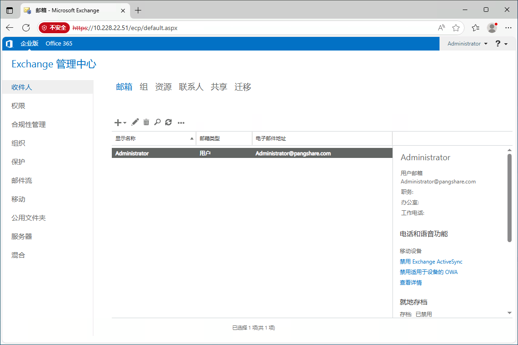Sort by 显示名称 column header
This screenshot has height=345, width=518.
(x=153, y=138)
